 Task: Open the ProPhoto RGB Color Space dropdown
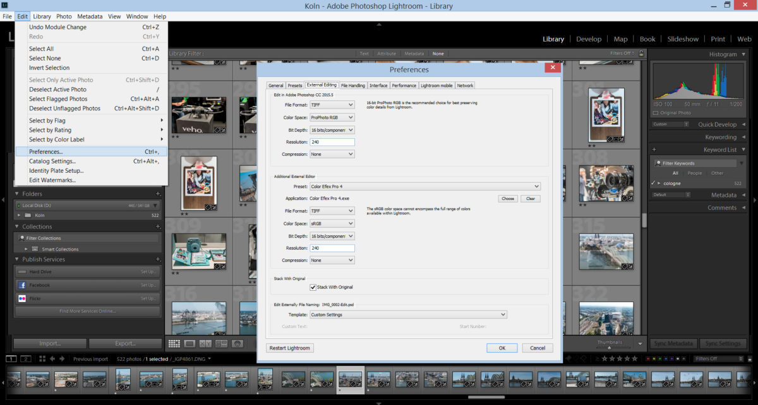coord(332,117)
